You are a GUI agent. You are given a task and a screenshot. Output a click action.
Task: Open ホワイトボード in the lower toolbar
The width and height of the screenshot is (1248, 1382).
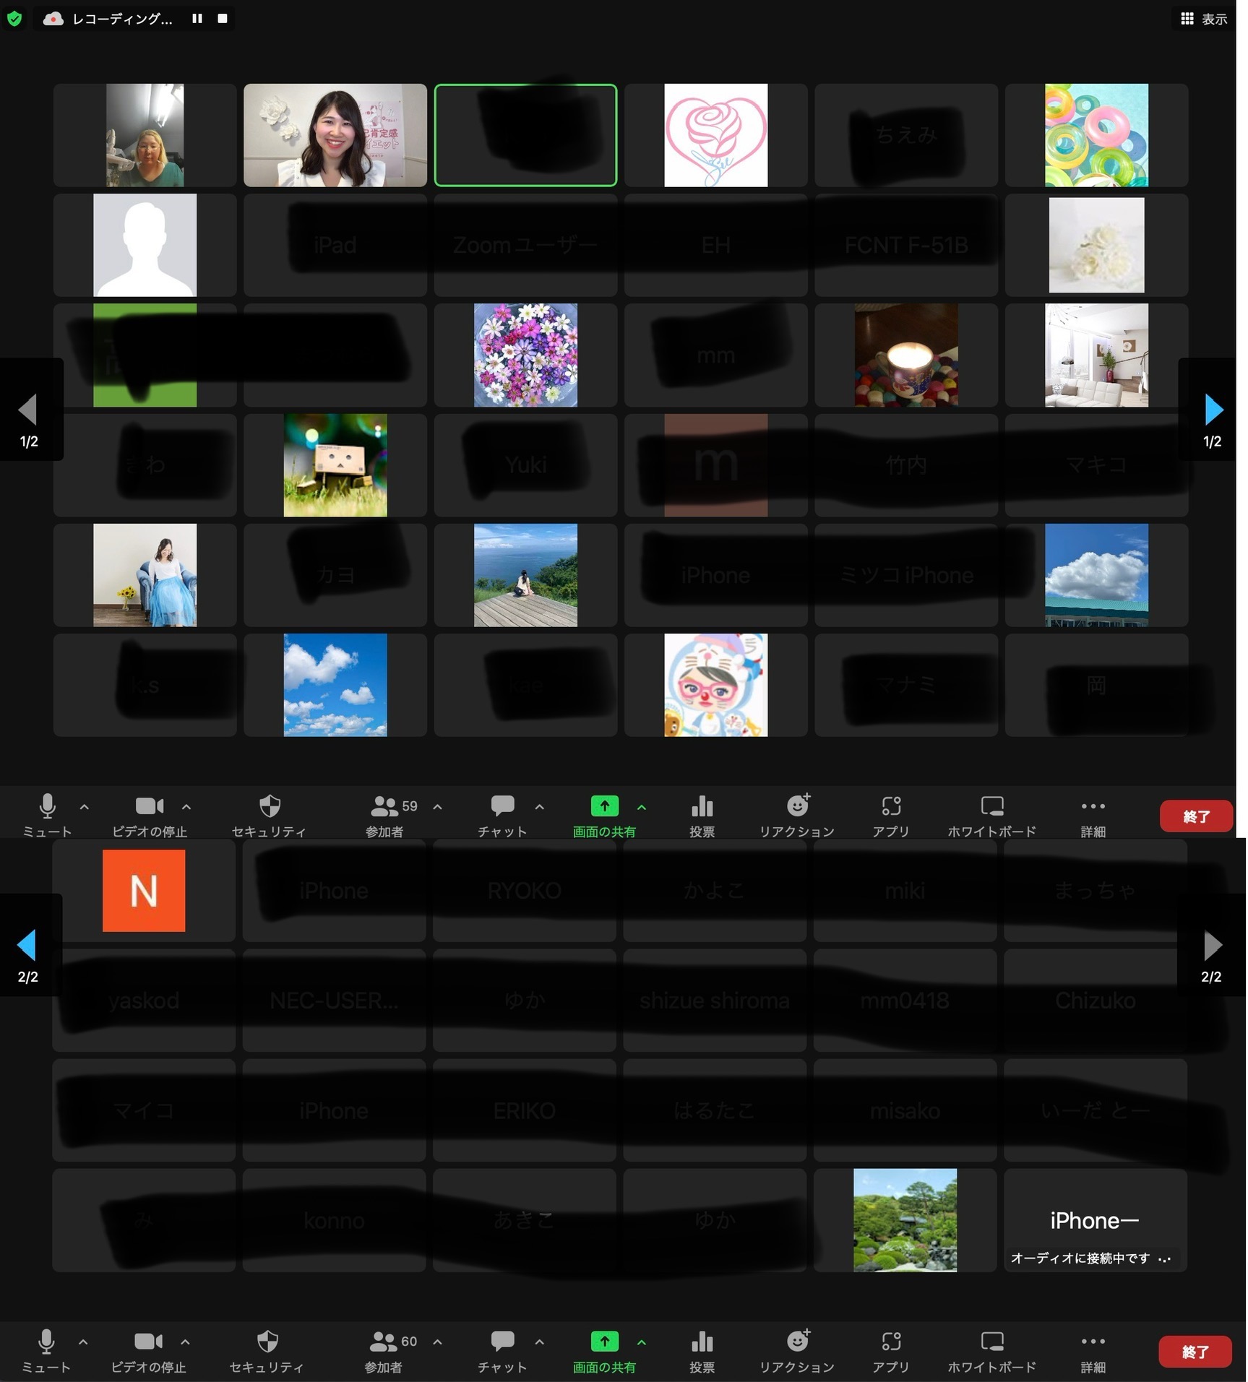(x=991, y=1350)
